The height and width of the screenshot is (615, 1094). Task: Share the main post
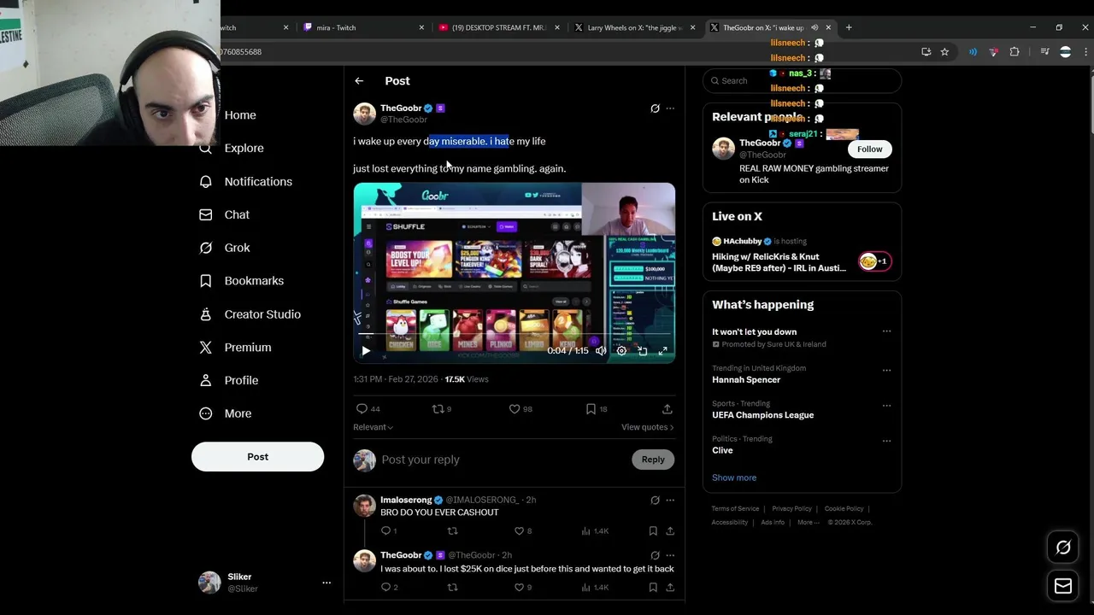[x=667, y=409]
